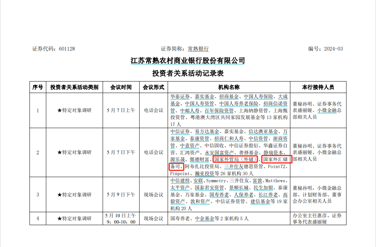Screen dimensions: 376x247
Task: Click ★特定对象调研 in the row numbered 1
Action: [x=74, y=110]
